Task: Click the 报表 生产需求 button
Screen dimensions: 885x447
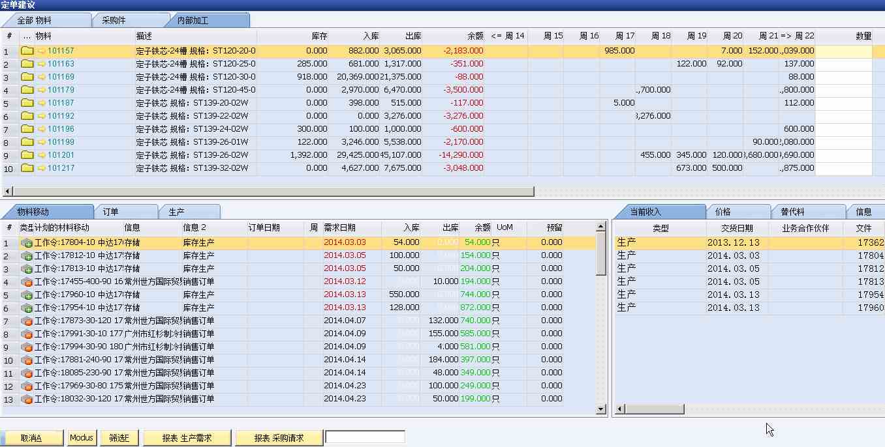Action: [x=187, y=438]
